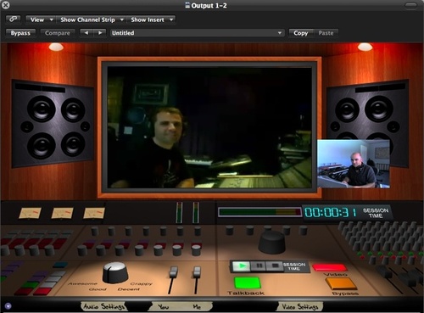This screenshot has height=313, width=424.
Task: Toggle the red Video button
Action: (330, 267)
